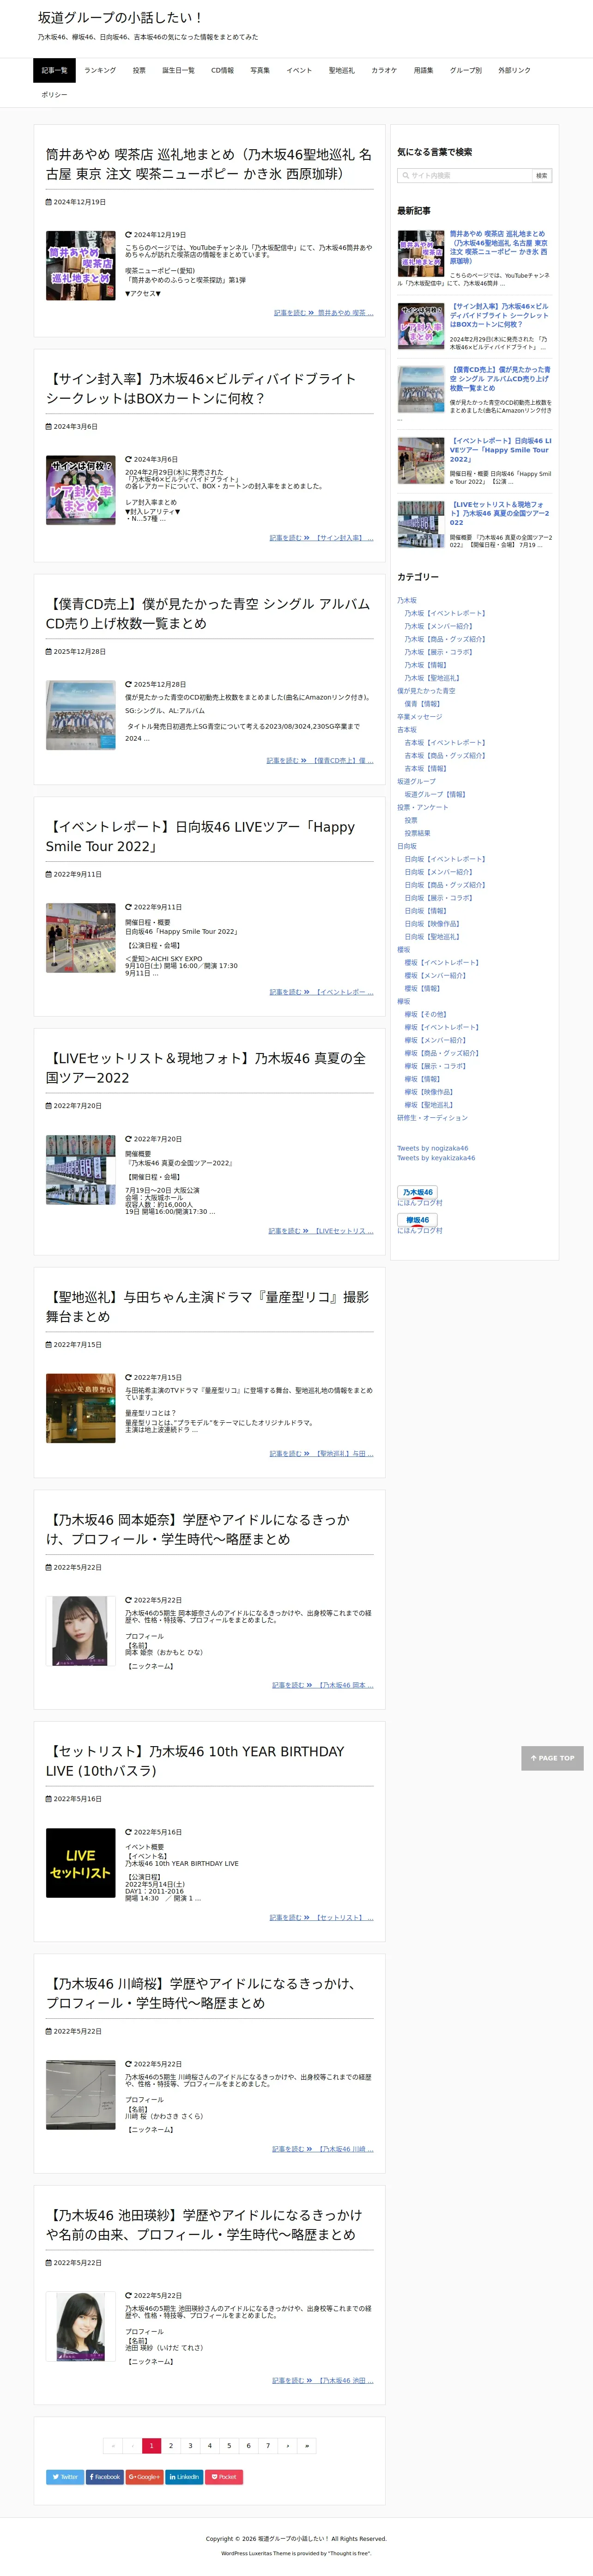Viewport: 593px width, 2576px height.
Task: Open the 量産型リコ 聖地巡礼 article title
Action: click(207, 1307)
